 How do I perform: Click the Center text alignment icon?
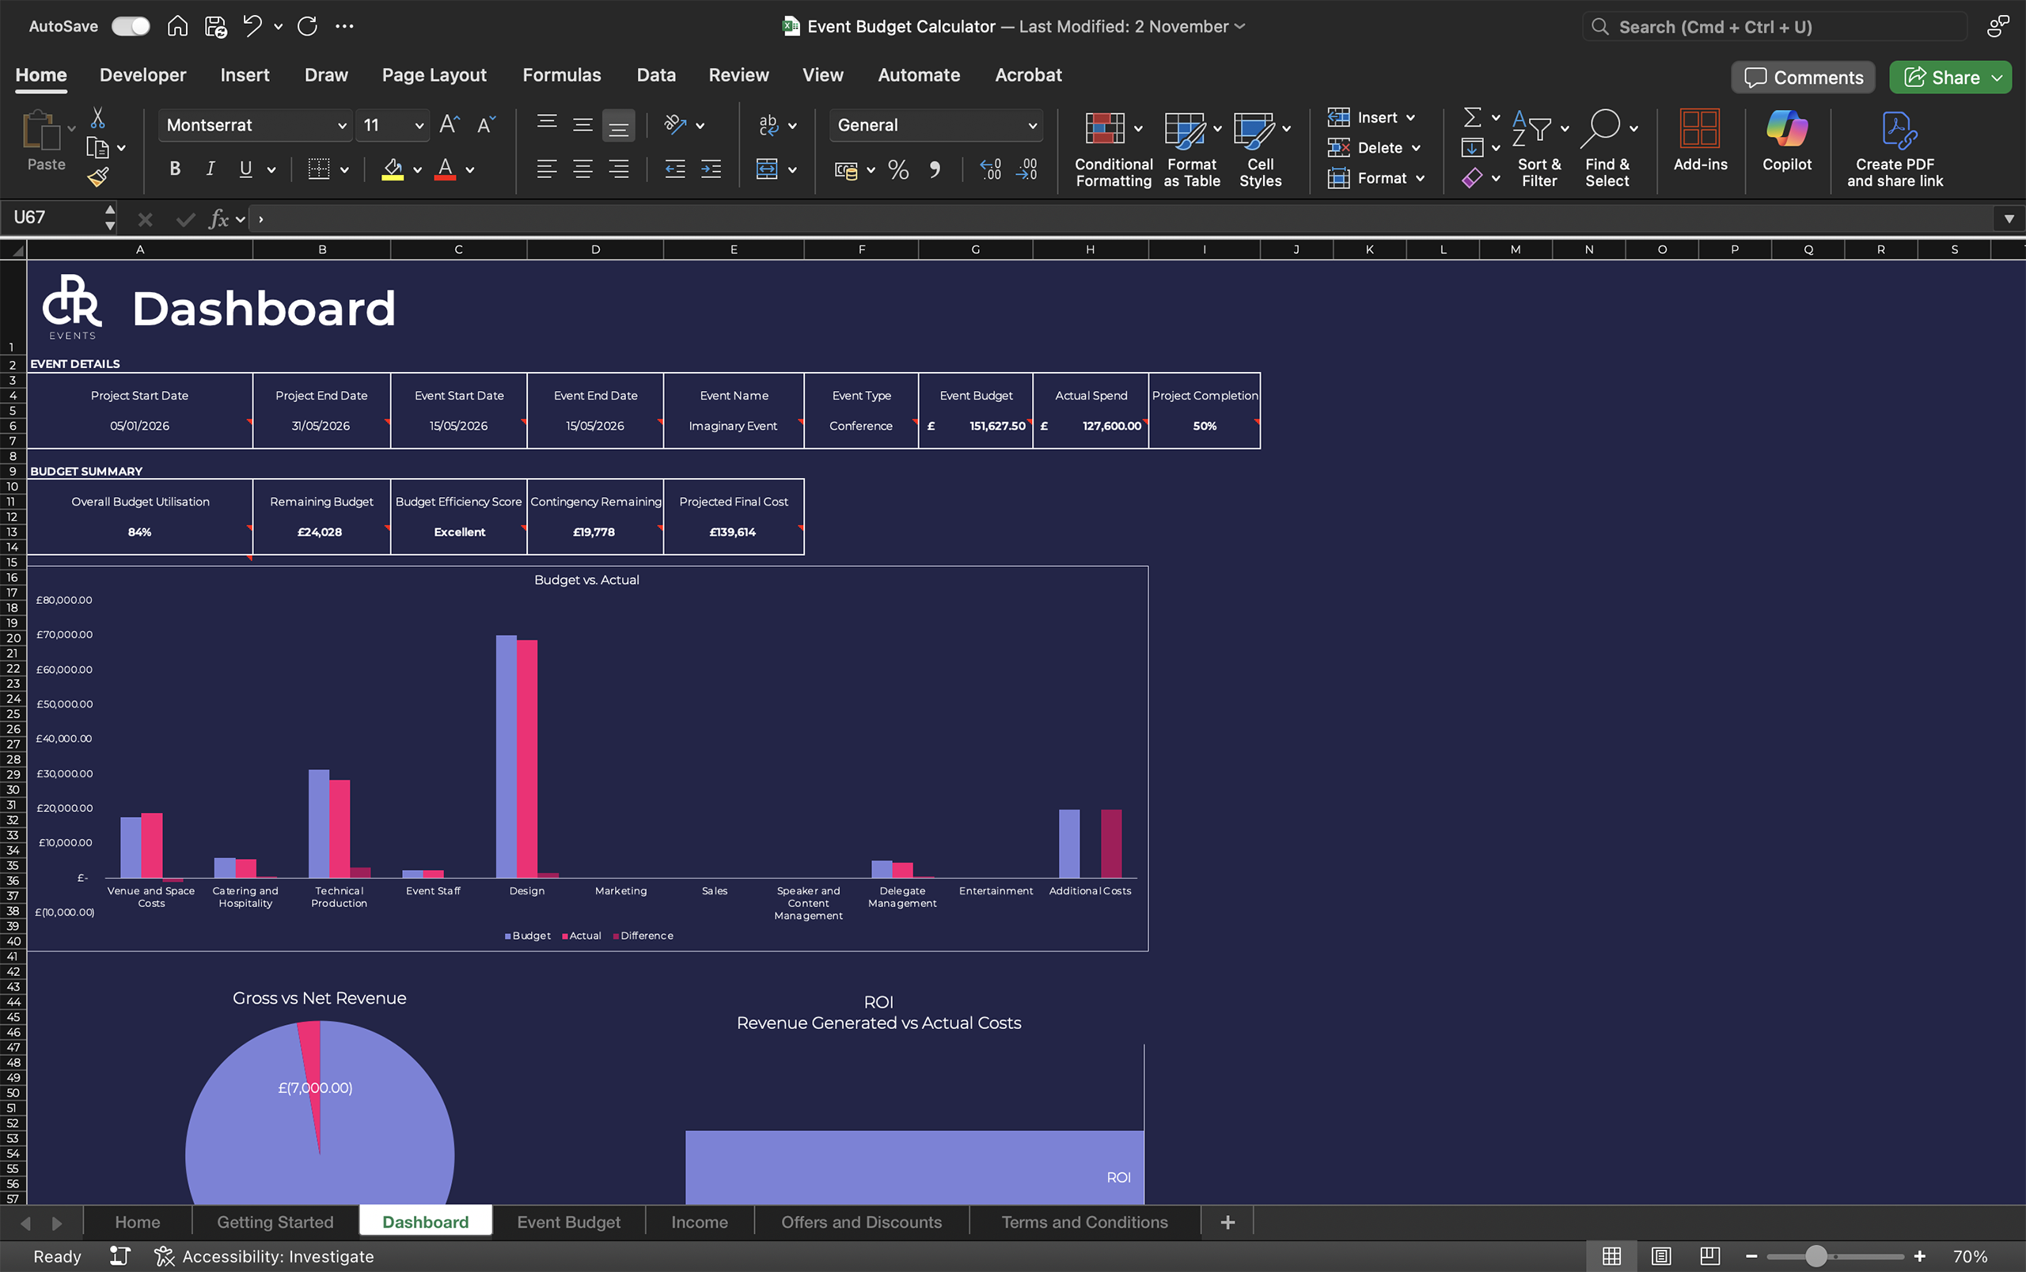pos(582,170)
